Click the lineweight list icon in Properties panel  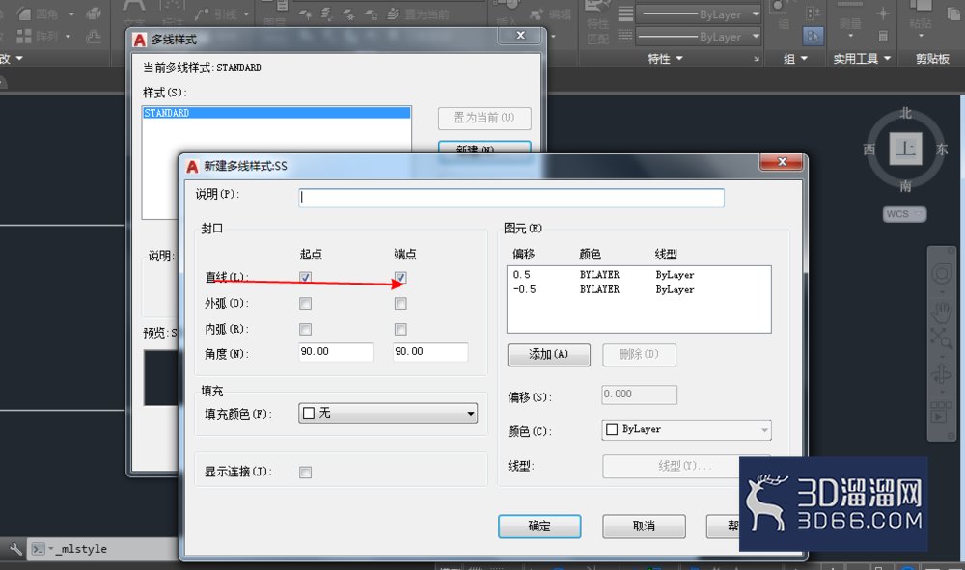point(624,14)
